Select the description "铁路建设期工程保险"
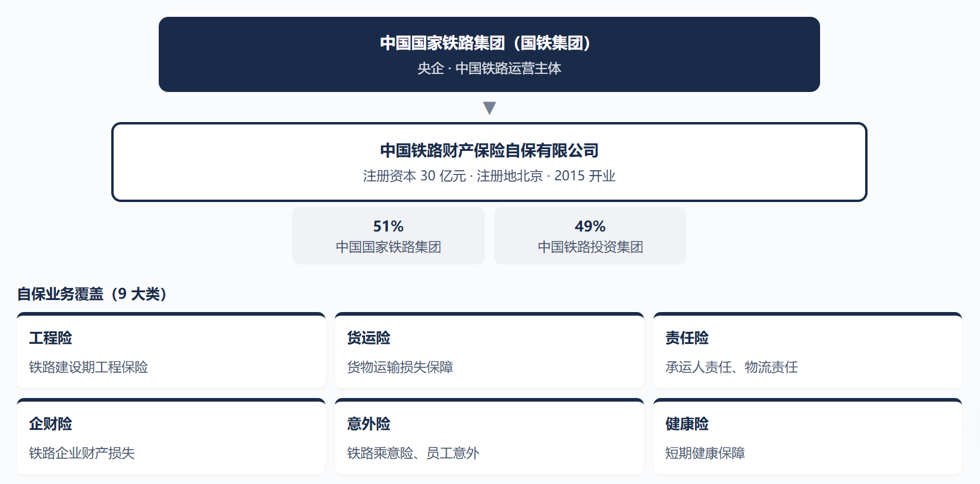The height and width of the screenshot is (484, 980). 88,367
